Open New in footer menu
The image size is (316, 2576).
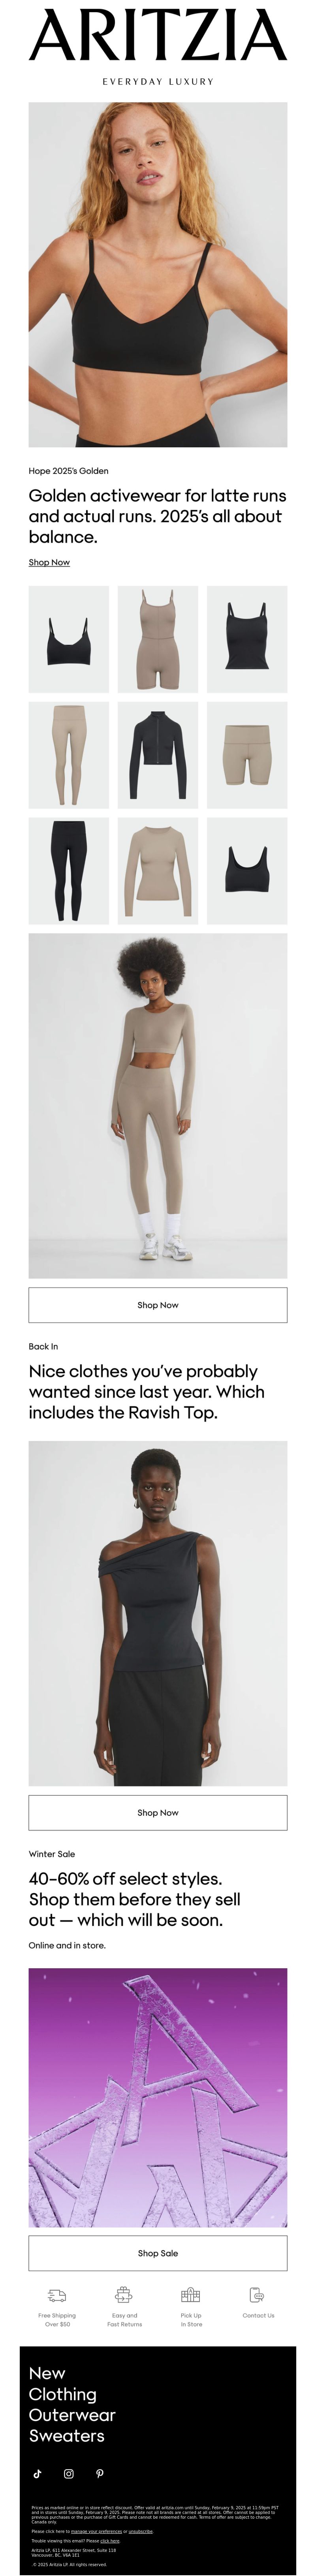click(47, 2373)
